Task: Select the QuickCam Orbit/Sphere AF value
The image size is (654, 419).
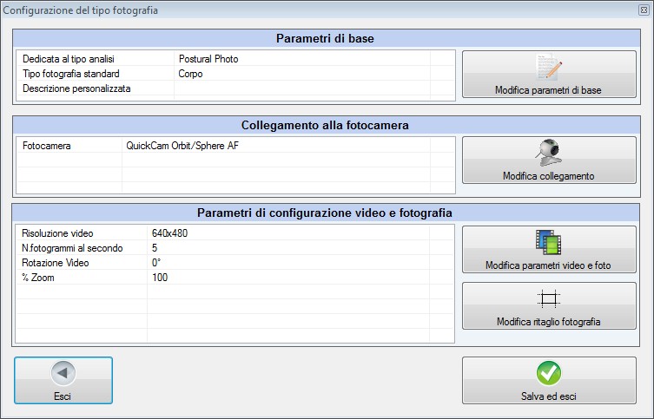Action: point(182,146)
